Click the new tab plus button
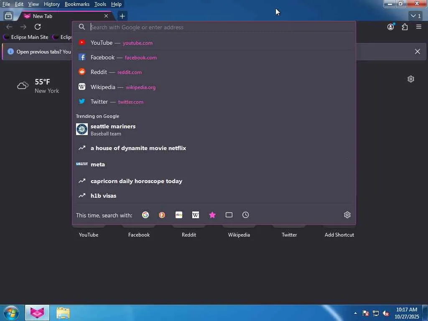 [122, 16]
